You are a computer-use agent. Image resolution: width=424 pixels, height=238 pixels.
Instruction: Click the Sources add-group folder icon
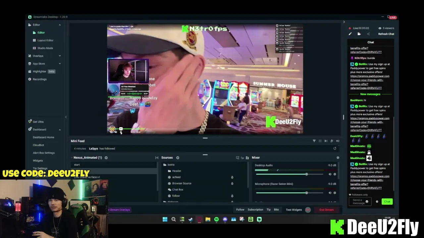click(x=247, y=158)
